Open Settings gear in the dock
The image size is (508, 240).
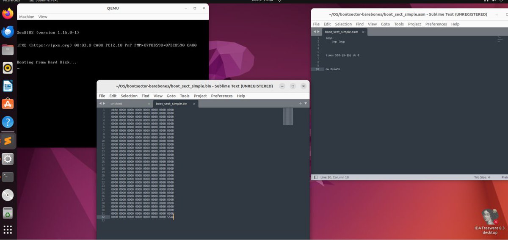pyautogui.click(x=8, y=159)
